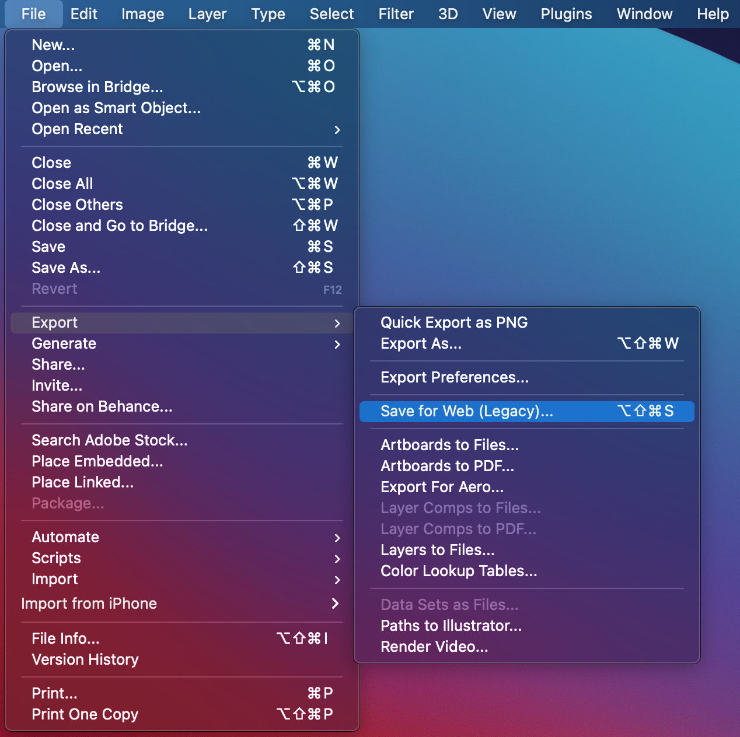This screenshot has width=740, height=737.
Task: Select Layers to Files export option
Action: pyautogui.click(x=438, y=550)
